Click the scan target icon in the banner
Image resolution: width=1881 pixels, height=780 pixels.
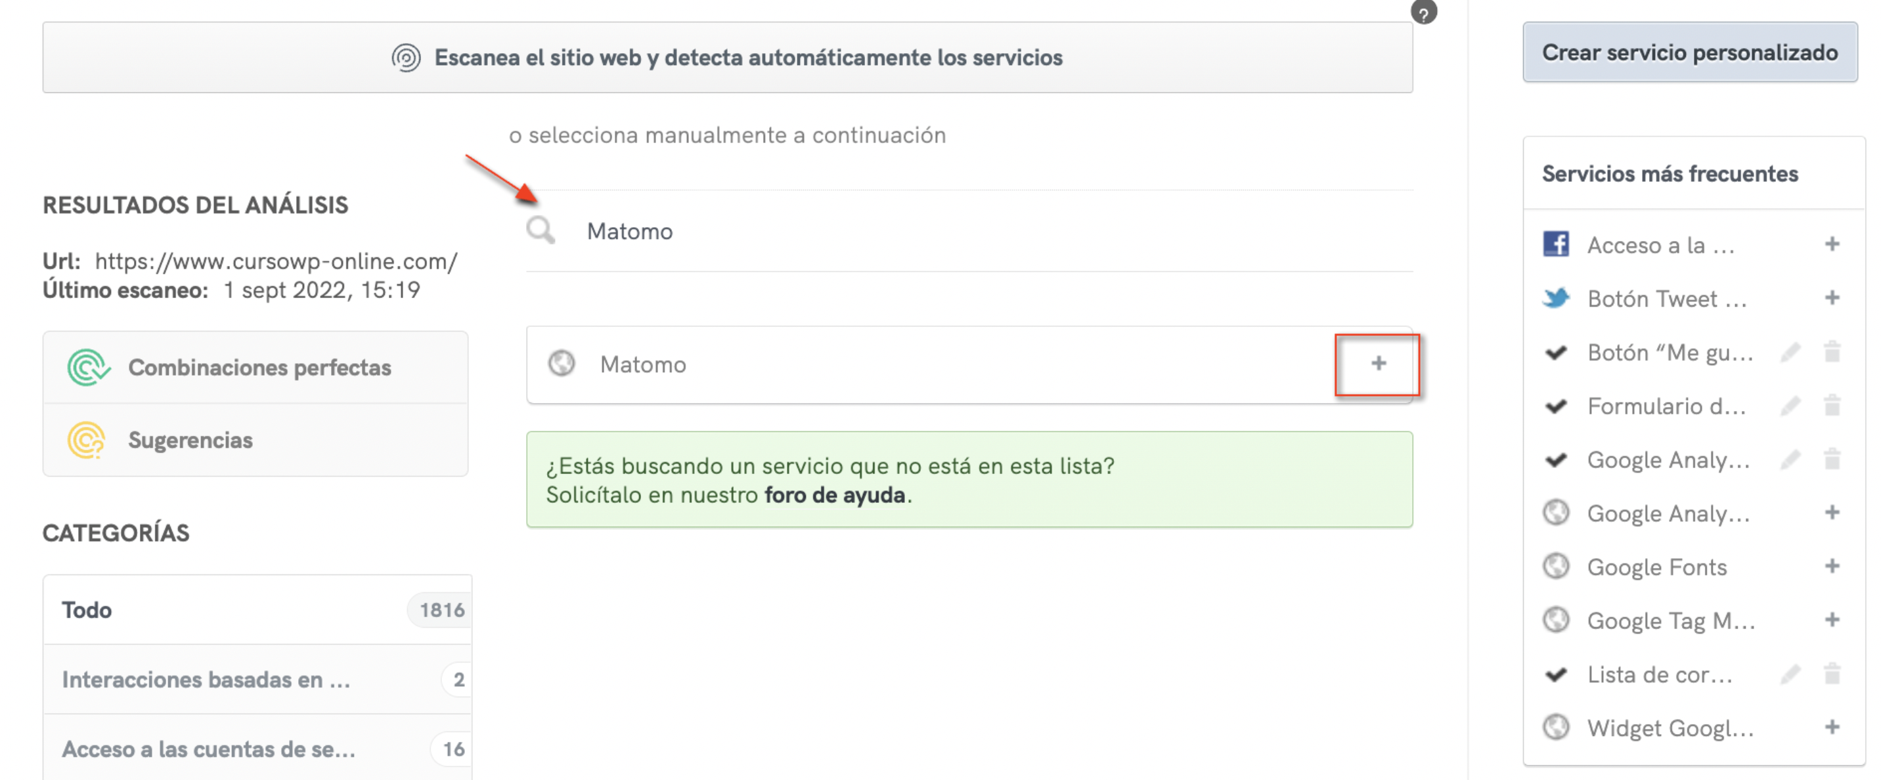coord(407,58)
